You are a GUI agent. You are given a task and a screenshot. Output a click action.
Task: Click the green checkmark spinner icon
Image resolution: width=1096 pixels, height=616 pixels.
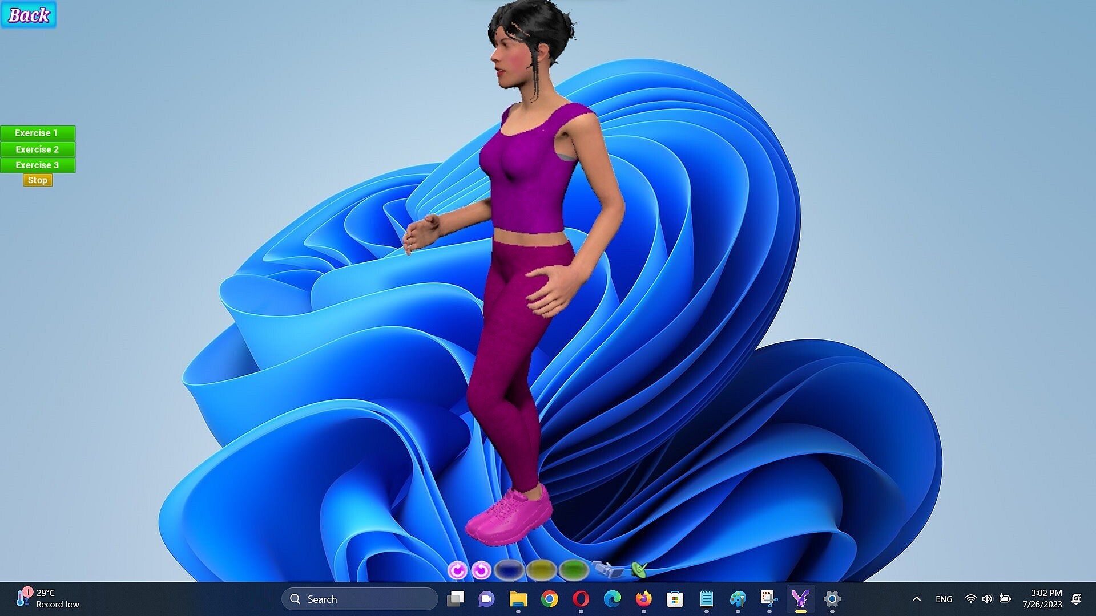(x=639, y=569)
